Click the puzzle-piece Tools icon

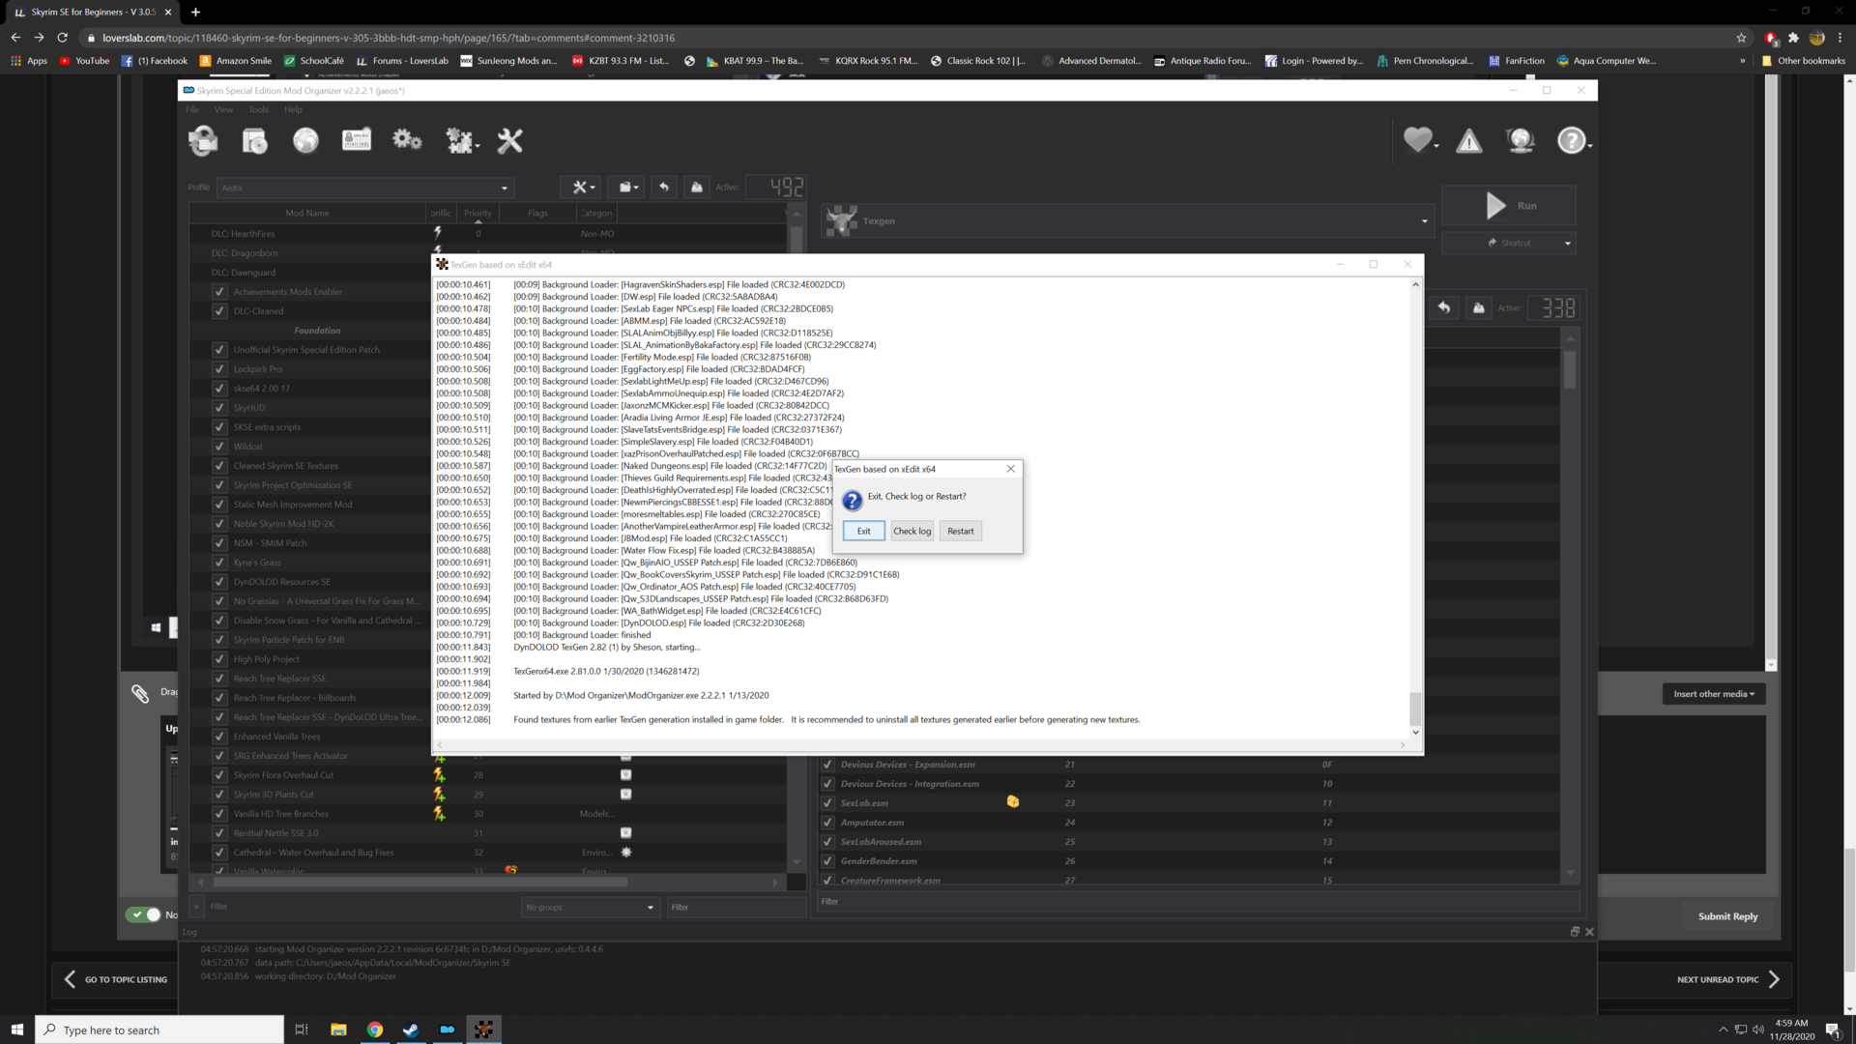pos(460,141)
